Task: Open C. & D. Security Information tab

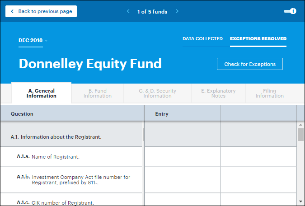Action: (x=158, y=94)
